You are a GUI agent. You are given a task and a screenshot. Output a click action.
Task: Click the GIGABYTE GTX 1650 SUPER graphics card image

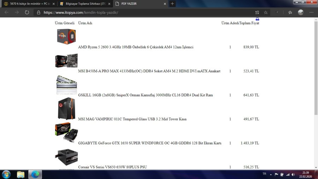pyautogui.click(x=66, y=132)
